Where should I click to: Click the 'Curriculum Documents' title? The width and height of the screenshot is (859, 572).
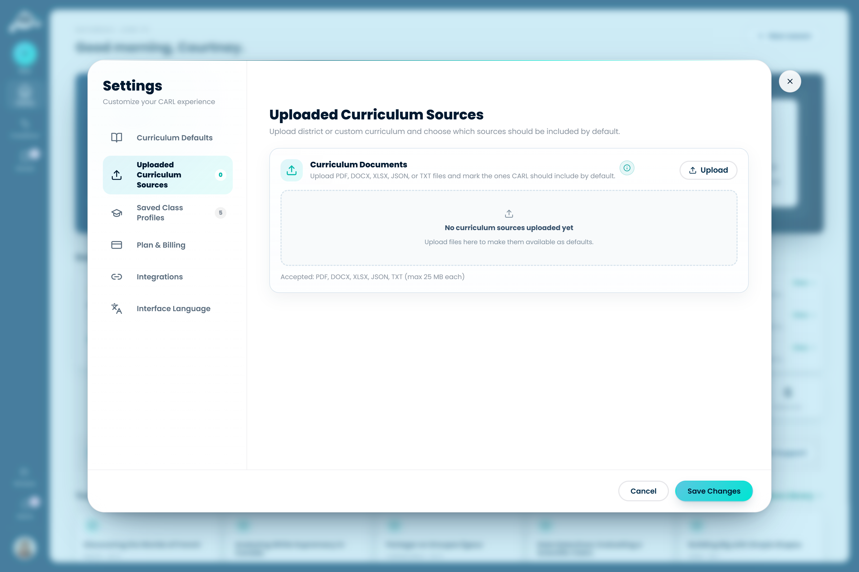point(358,164)
